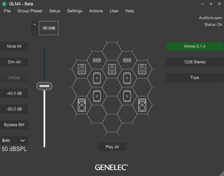This screenshot has height=176, width=224.
Task: Select the front-right three-way monitor icon
Action: [x=142, y=69]
